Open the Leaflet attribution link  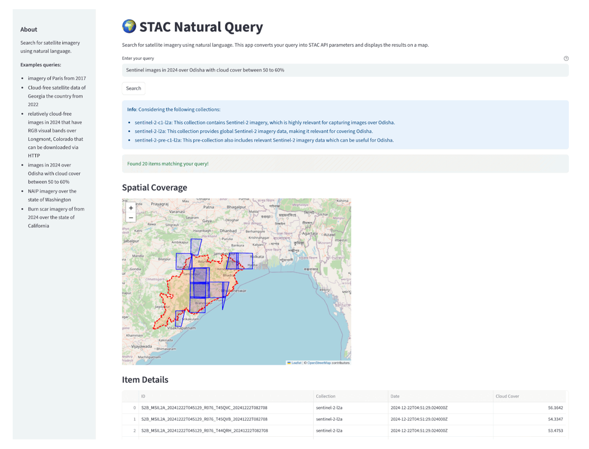click(x=296, y=363)
